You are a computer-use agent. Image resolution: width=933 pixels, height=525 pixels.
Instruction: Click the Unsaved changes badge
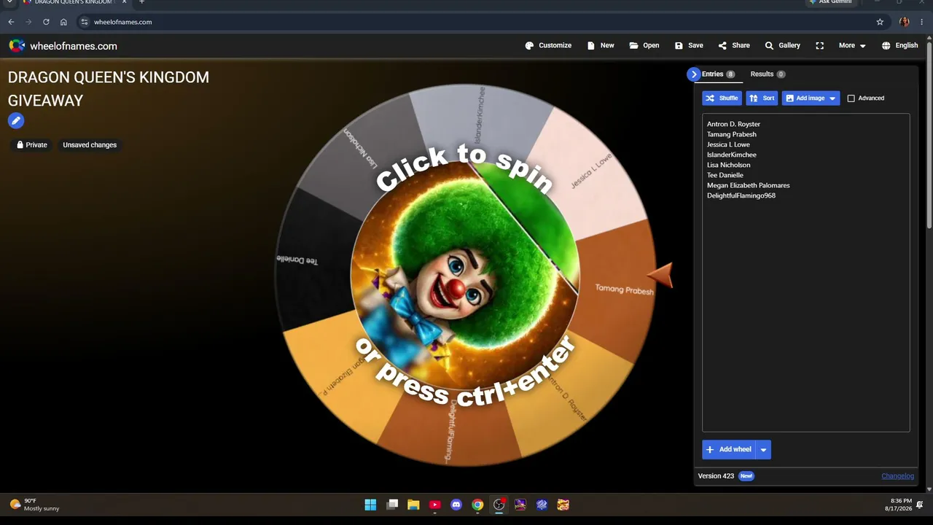coord(90,145)
